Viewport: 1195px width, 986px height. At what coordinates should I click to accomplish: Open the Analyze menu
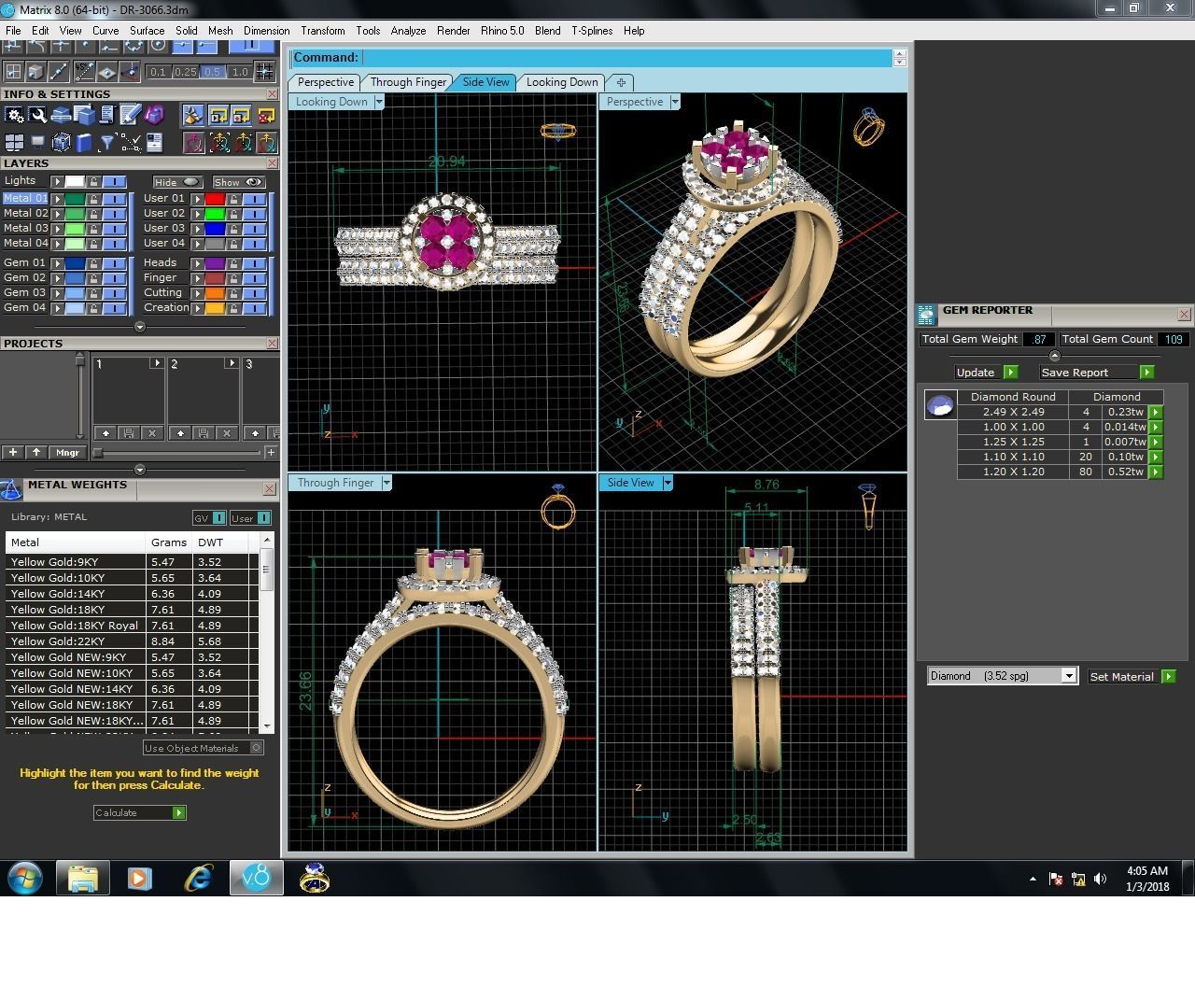(408, 31)
